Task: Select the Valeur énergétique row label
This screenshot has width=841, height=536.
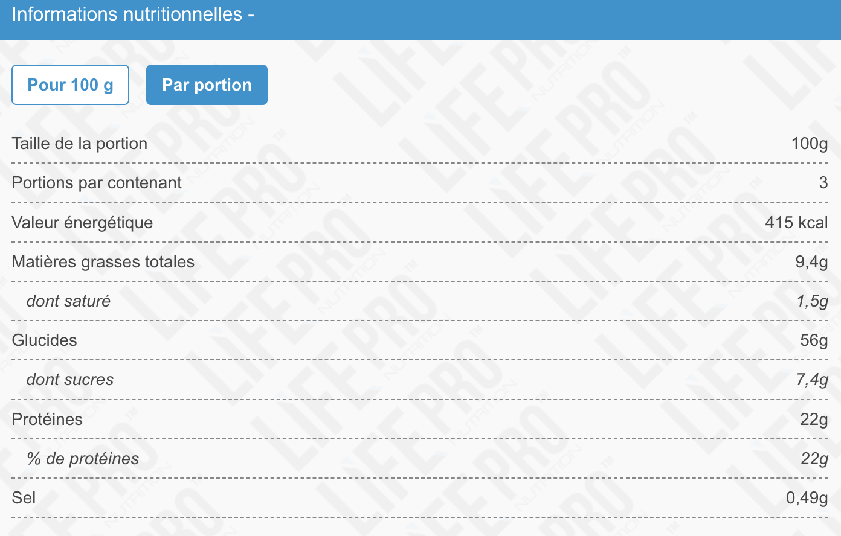Action: point(82,223)
